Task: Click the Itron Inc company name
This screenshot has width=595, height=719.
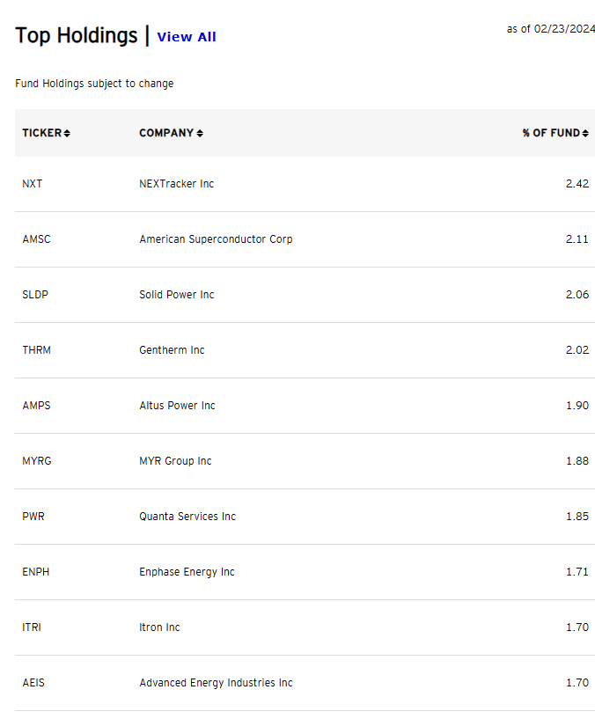Action: tap(159, 627)
